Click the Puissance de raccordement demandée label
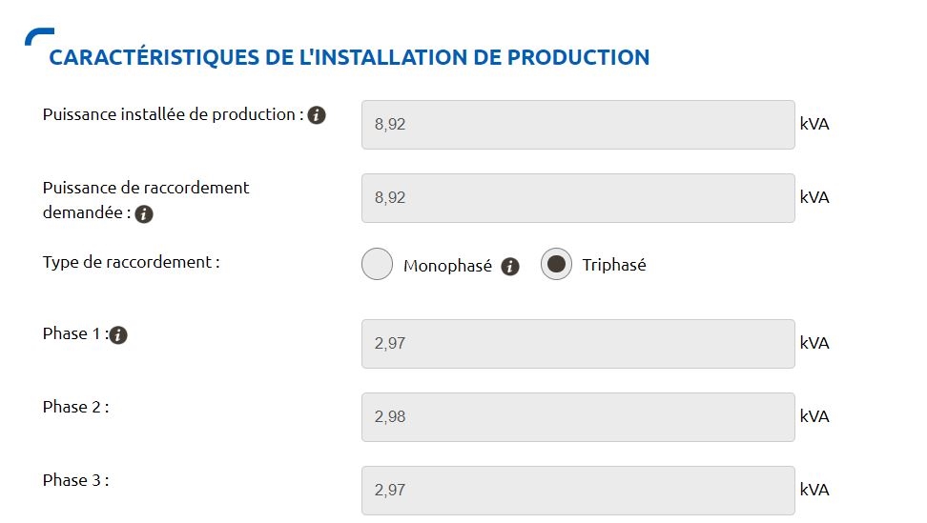This screenshot has height=523, width=927. pyautogui.click(x=145, y=188)
